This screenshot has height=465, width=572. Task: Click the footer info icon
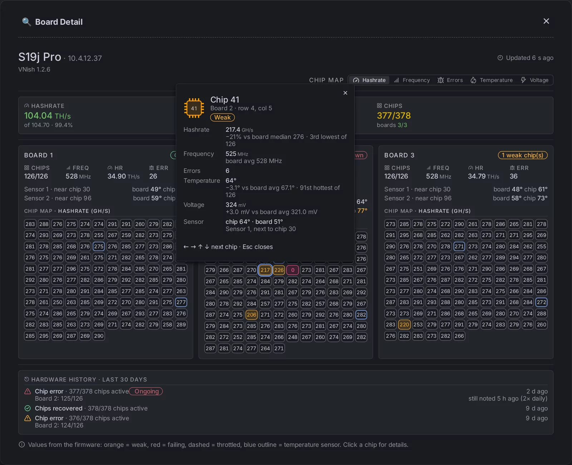[x=22, y=445]
